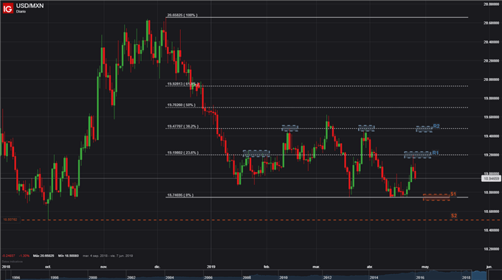The width and height of the screenshot is (502, 280).
Task: Select the 19.70260 (50%) Fibonacci label
Action: (x=181, y=105)
